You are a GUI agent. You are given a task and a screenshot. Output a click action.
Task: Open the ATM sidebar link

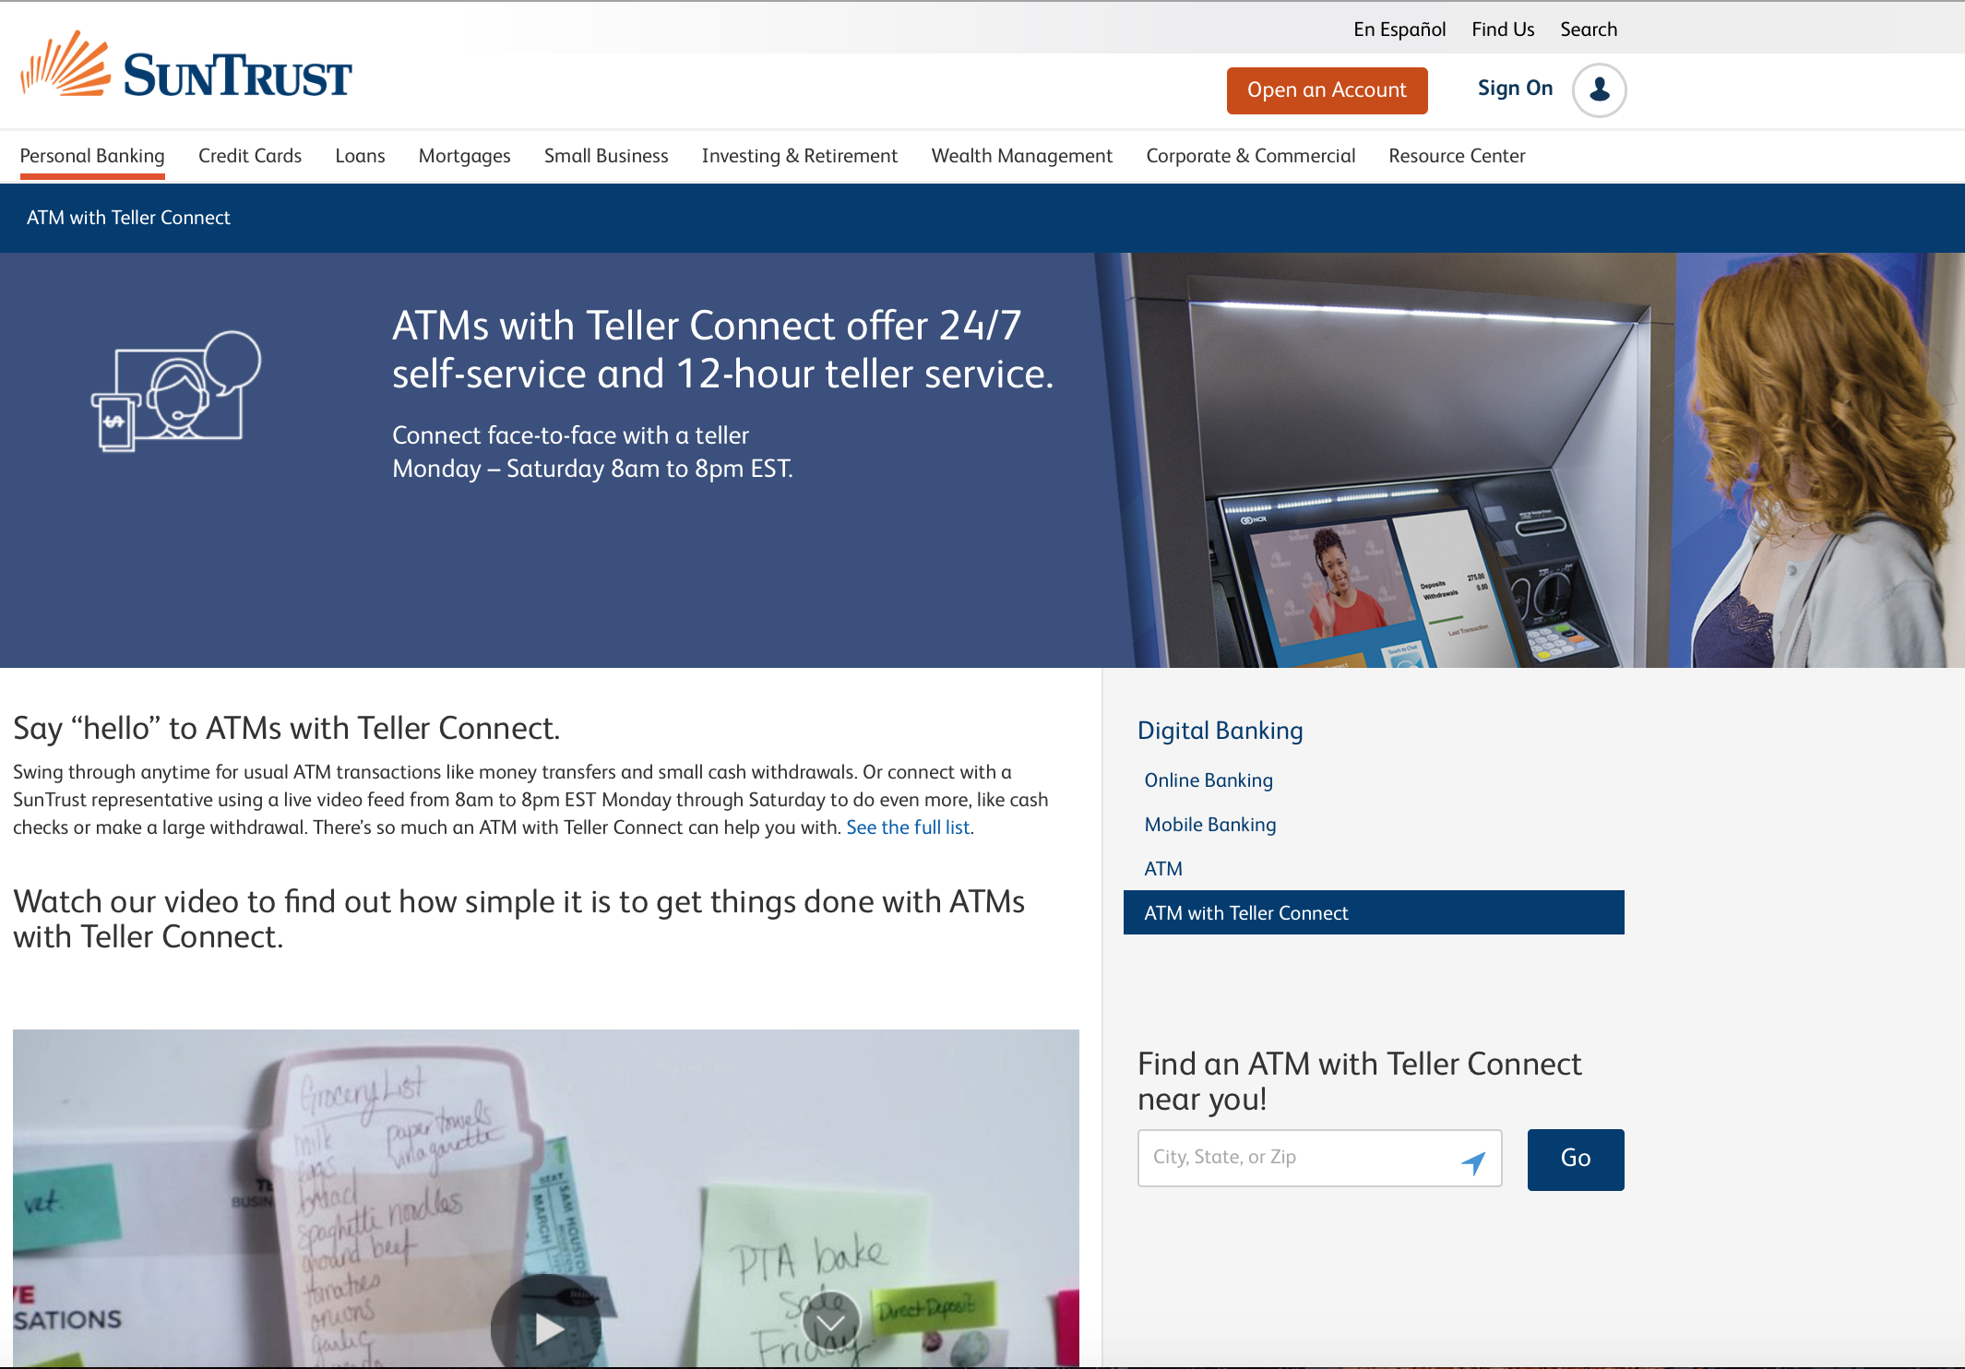coord(1163,869)
